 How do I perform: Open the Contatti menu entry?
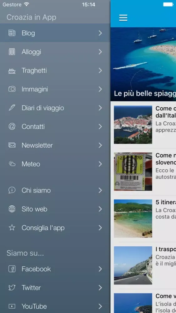point(55,126)
